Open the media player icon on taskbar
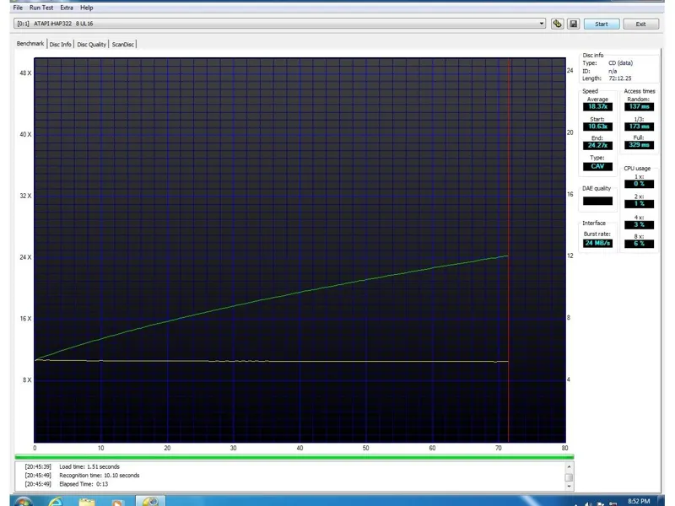This screenshot has width=675, height=506. (117, 503)
